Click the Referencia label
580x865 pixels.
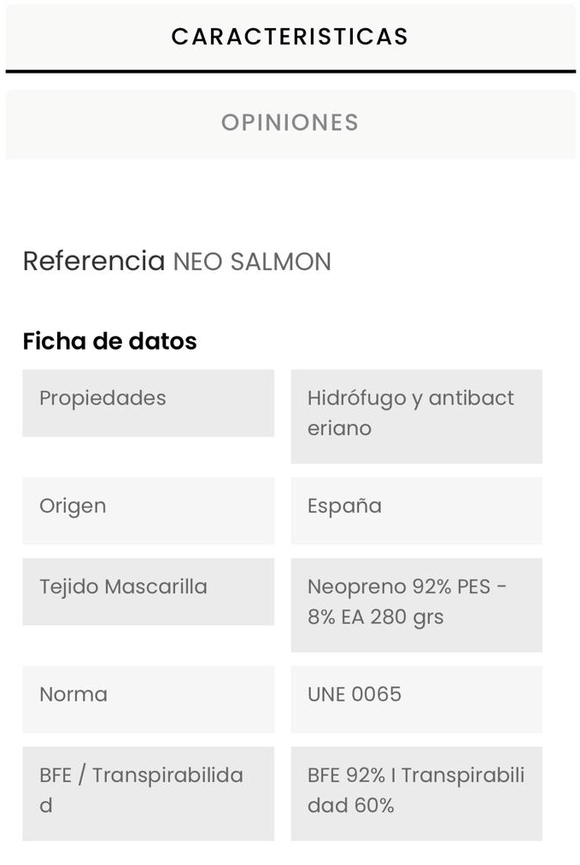point(94,261)
